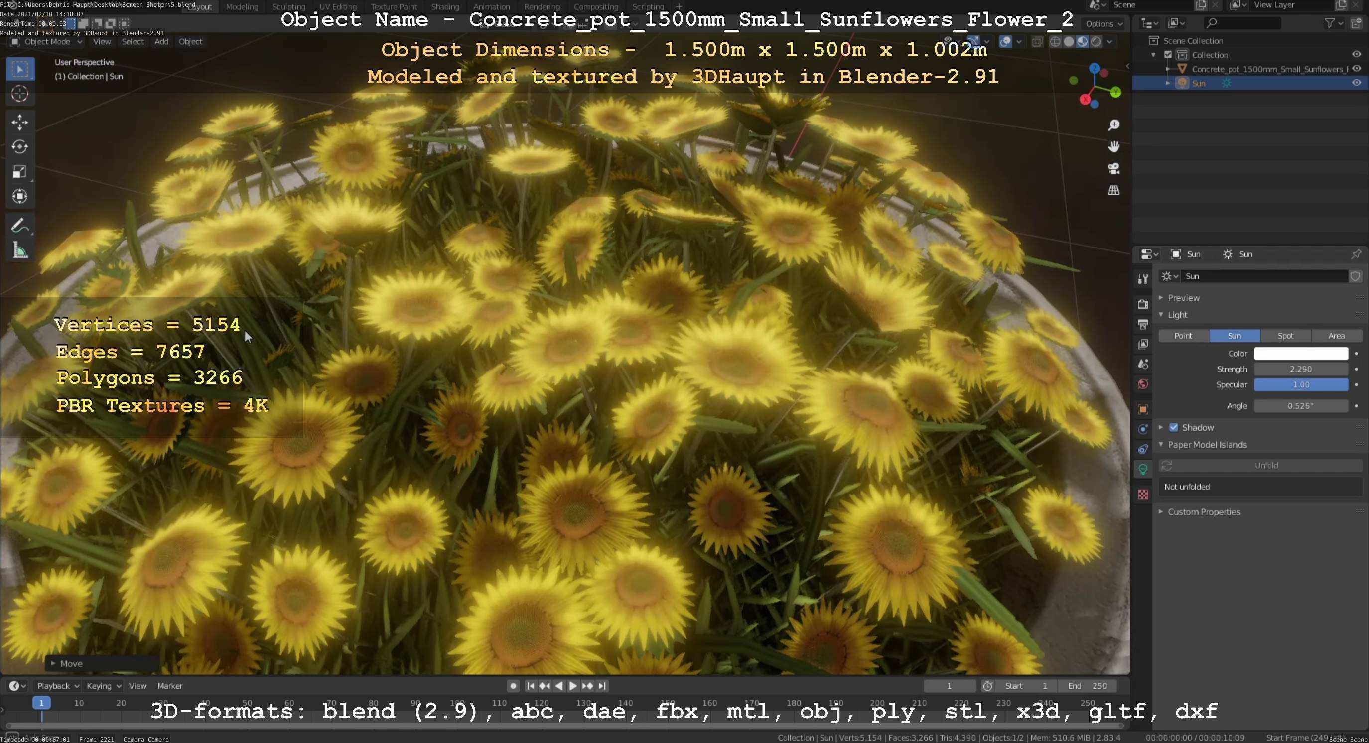
Task: Open the Options dropdown
Action: pos(1104,24)
